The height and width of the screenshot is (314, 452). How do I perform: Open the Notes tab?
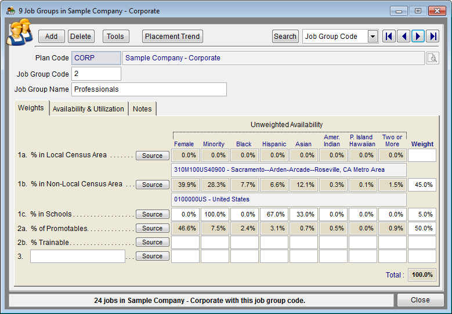(142, 109)
